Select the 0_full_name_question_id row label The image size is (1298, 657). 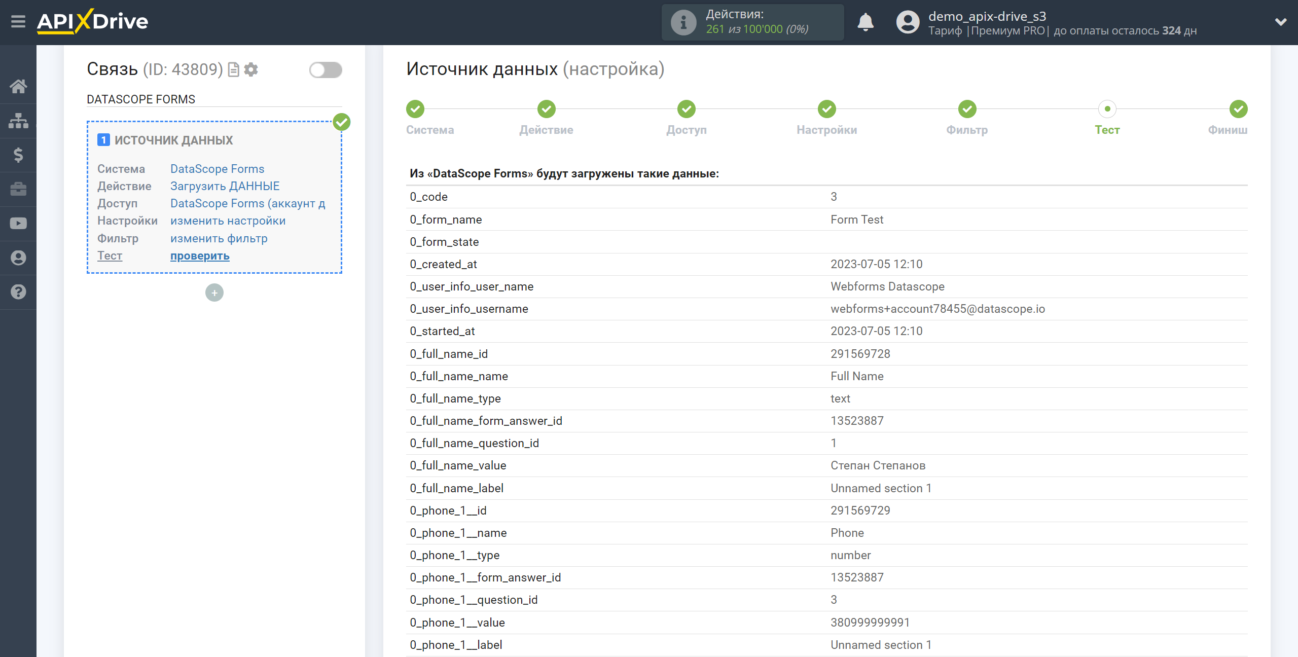[474, 443]
